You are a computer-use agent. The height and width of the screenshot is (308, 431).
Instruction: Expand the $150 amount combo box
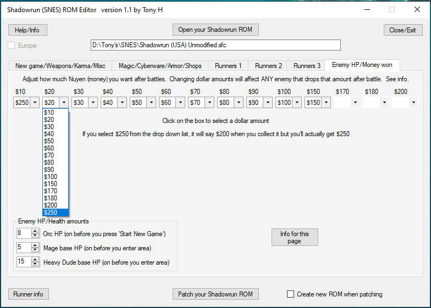point(326,103)
